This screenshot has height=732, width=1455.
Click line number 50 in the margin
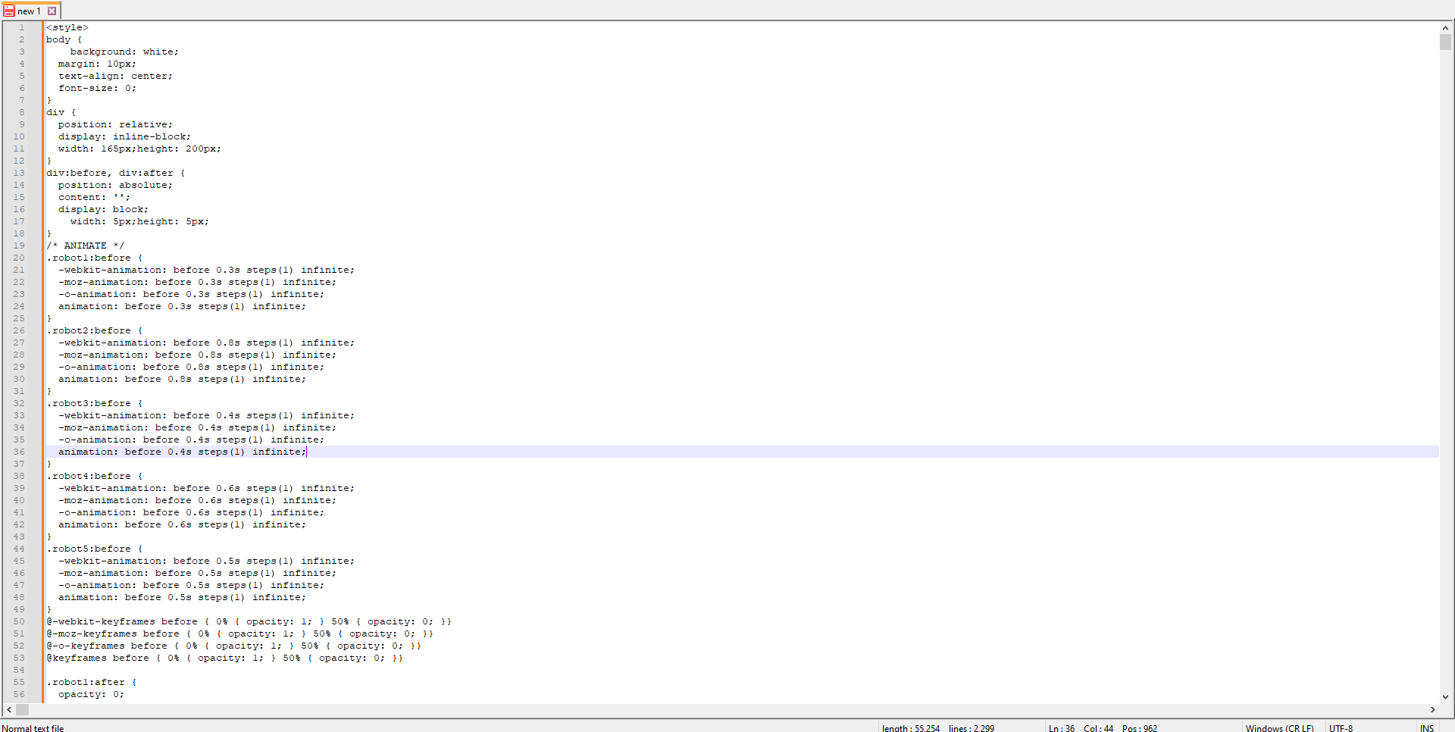(x=19, y=621)
